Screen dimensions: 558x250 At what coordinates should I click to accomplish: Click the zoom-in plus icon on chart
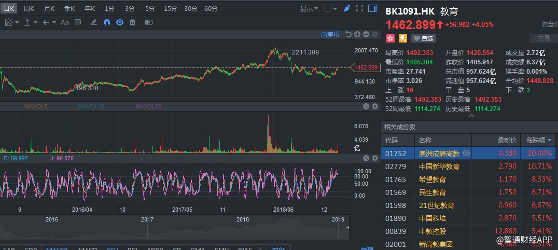click(x=357, y=34)
